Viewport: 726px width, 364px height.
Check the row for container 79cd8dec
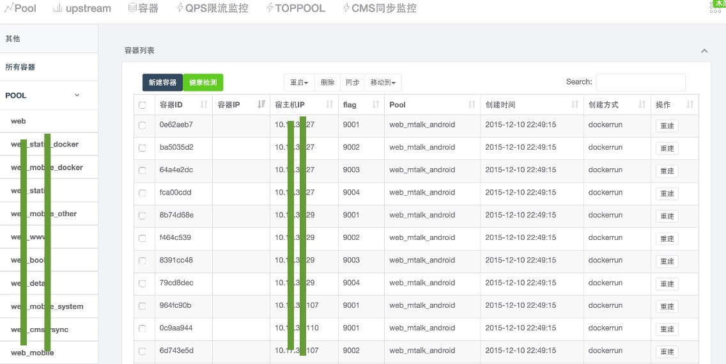[x=142, y=283]
